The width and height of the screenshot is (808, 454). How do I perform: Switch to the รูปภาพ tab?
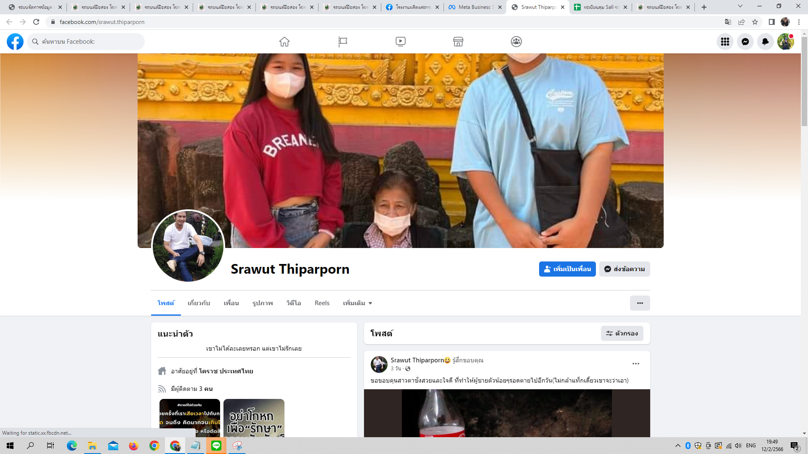click(x=263, y=303)
